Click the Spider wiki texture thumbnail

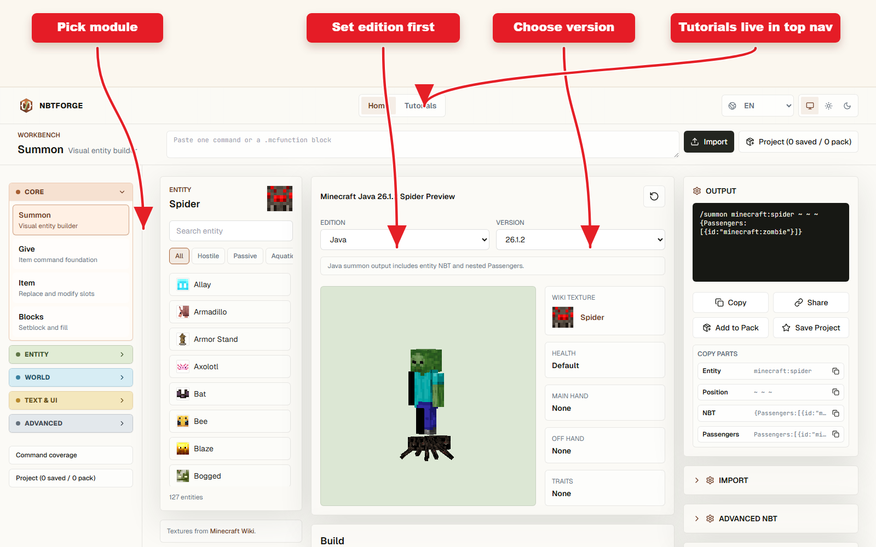(x=563, y=317)
